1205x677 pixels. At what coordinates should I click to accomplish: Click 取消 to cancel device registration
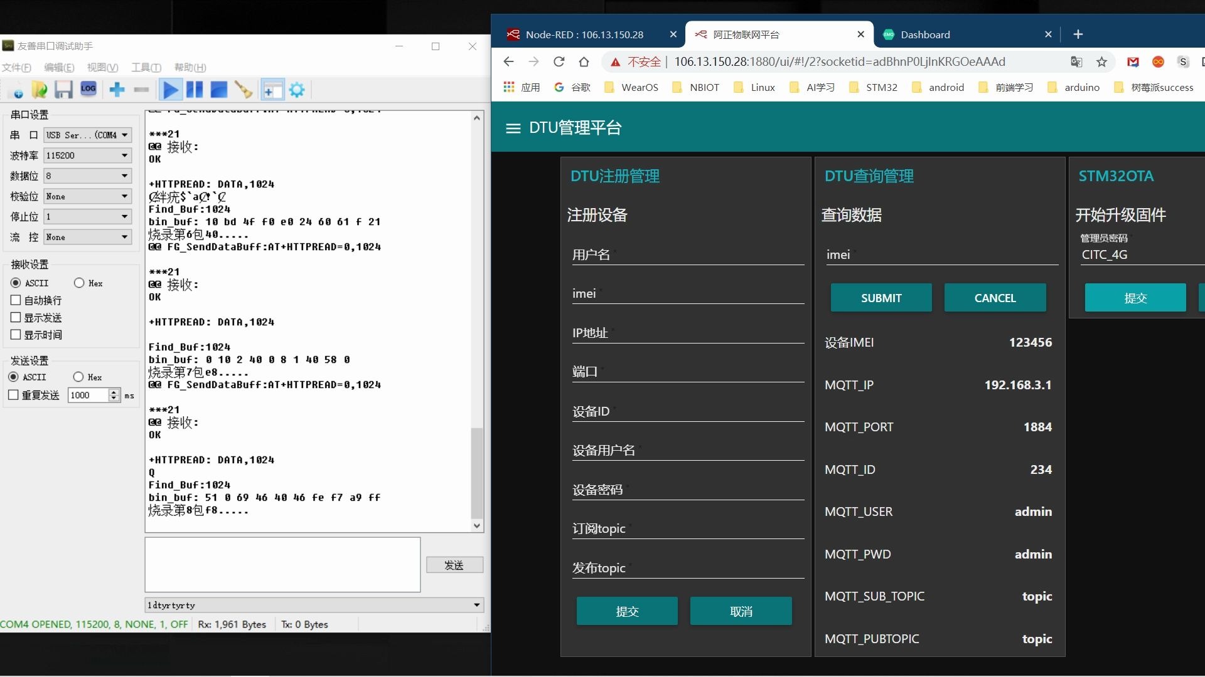(741, 611)
